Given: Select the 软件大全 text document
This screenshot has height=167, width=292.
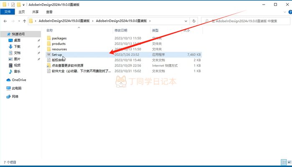Looking at the screenshot, I should pos(81,71).
